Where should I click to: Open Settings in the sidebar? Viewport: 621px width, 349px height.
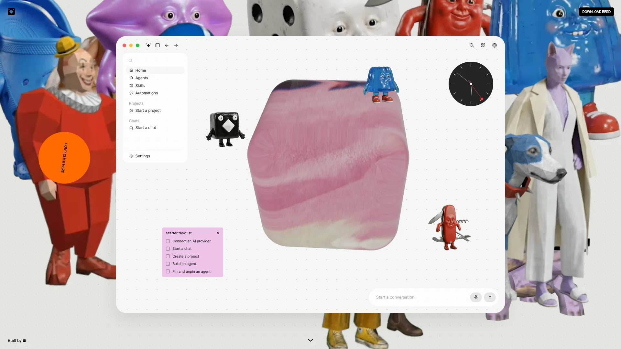coord(155,156)
